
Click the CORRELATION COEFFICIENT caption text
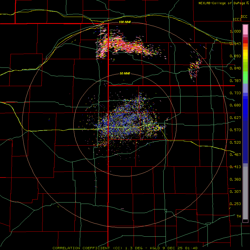(x=81, y=248)
